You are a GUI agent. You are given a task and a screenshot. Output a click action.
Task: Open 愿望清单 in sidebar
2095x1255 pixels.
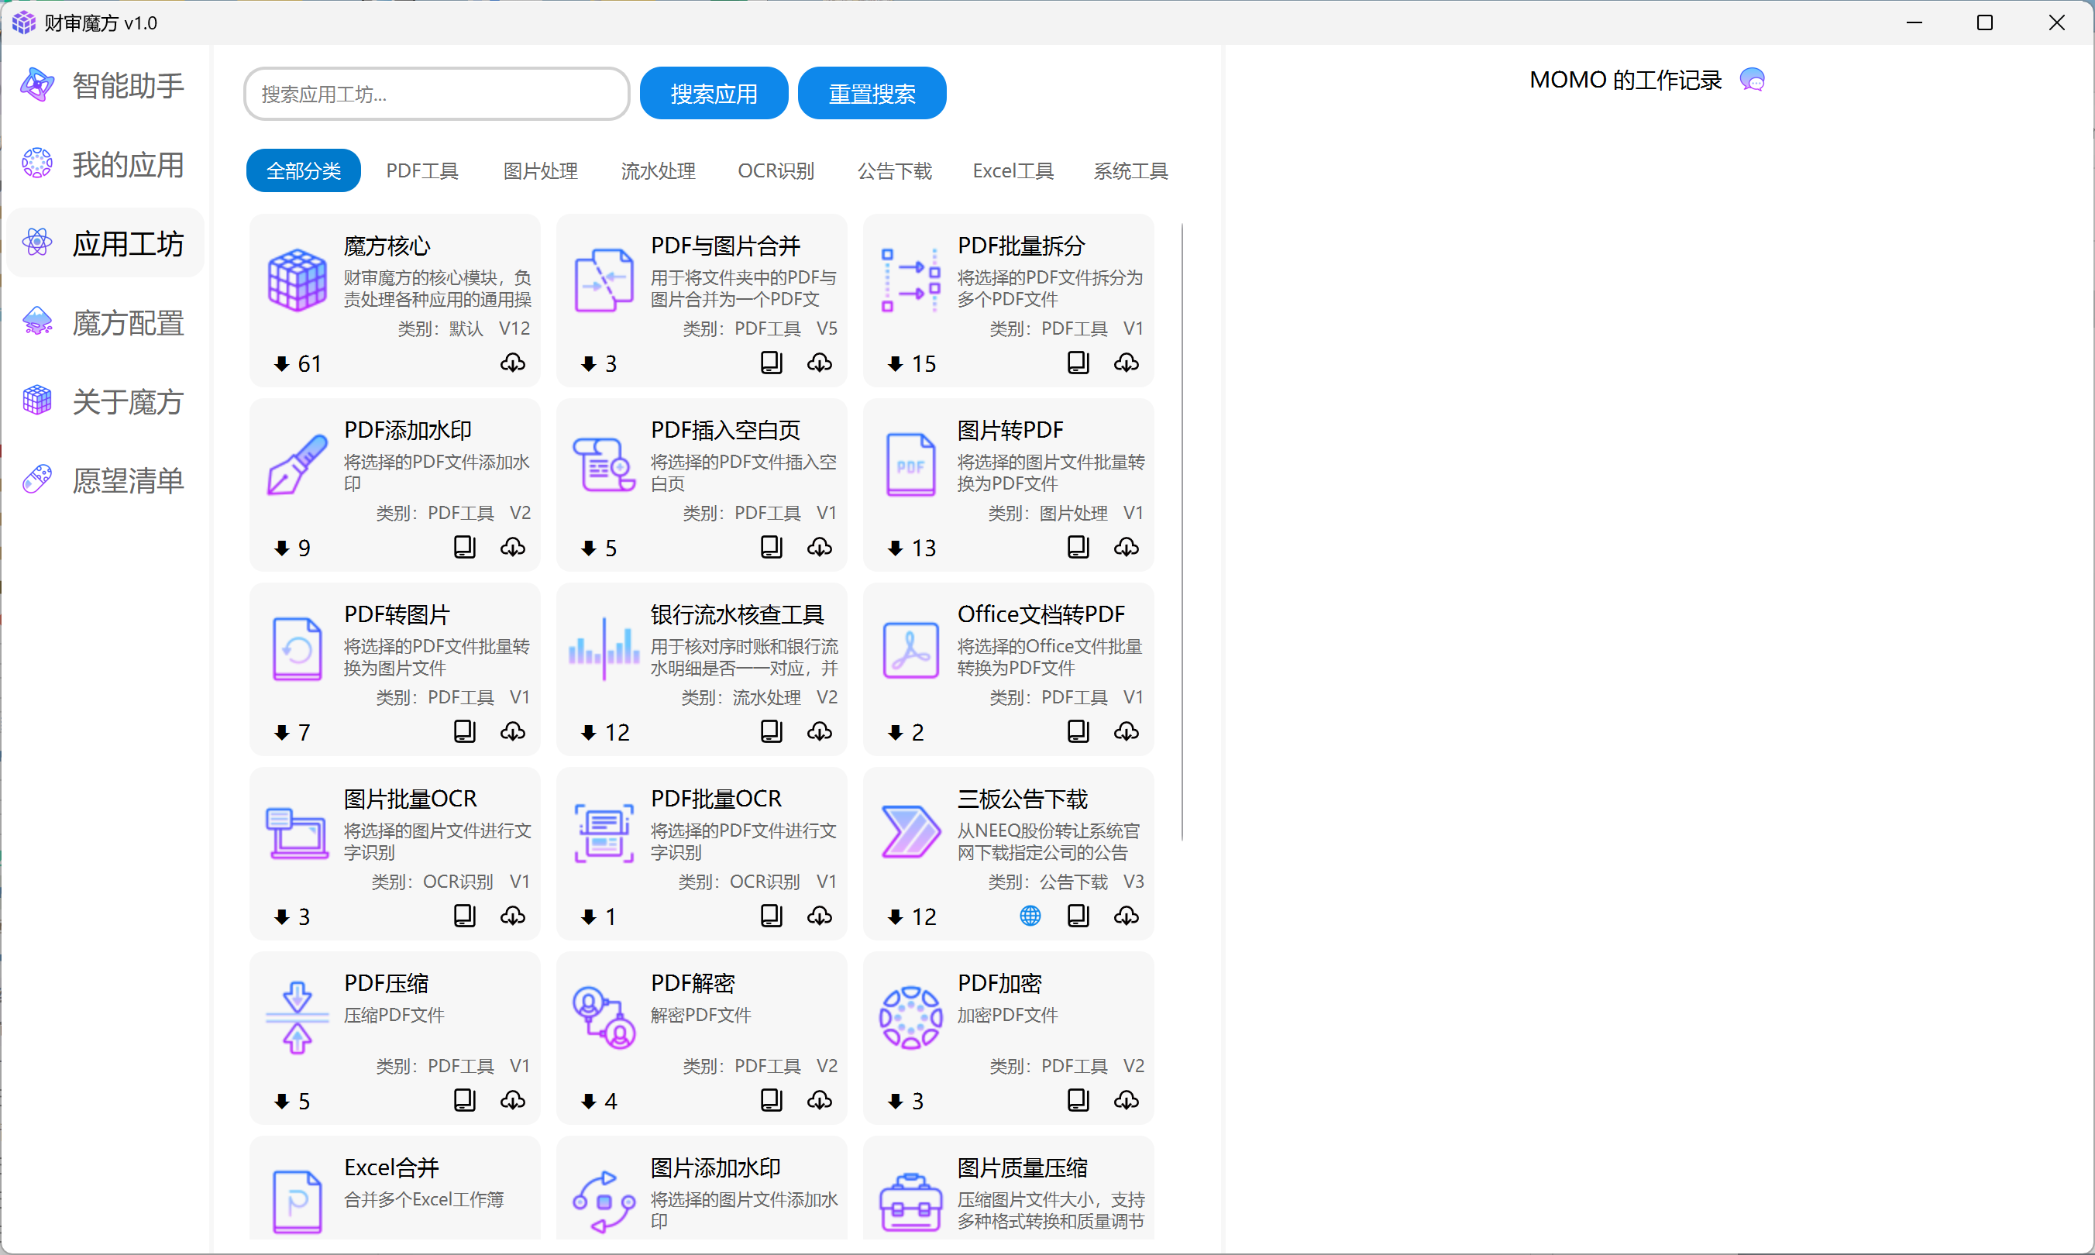tap(105, 480)
